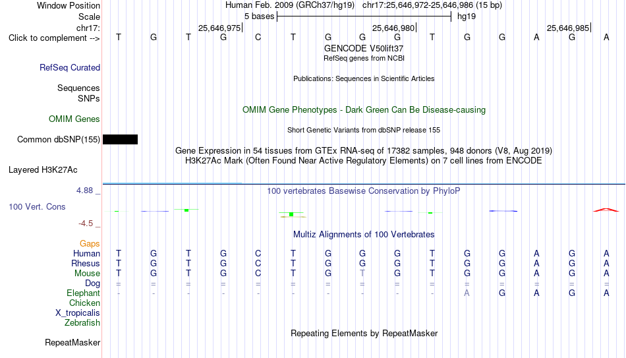Open 'Multiz Alignments of 100 Vertebrates' title
The image size is (626, 358).
(x=364, y=235)
